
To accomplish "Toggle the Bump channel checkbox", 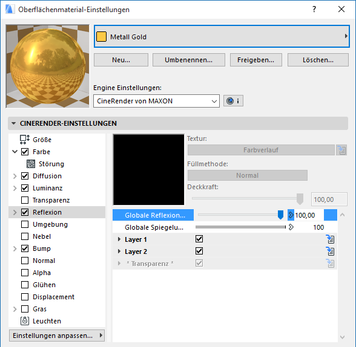I will [25, 248].
